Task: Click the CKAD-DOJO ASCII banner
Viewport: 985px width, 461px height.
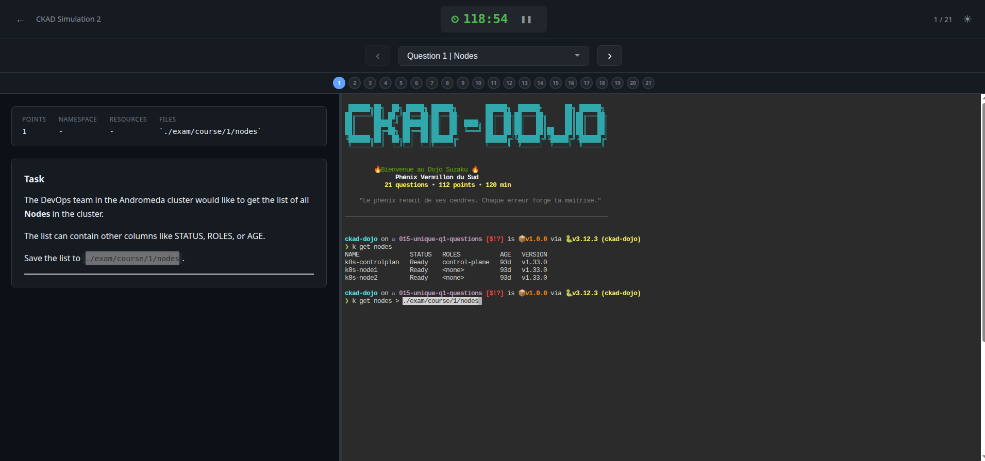Action: pos(476,125)
